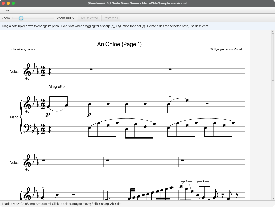Click the first system's Voice label
The height and width of the screenshot is (207, 275).
(14, 72)
